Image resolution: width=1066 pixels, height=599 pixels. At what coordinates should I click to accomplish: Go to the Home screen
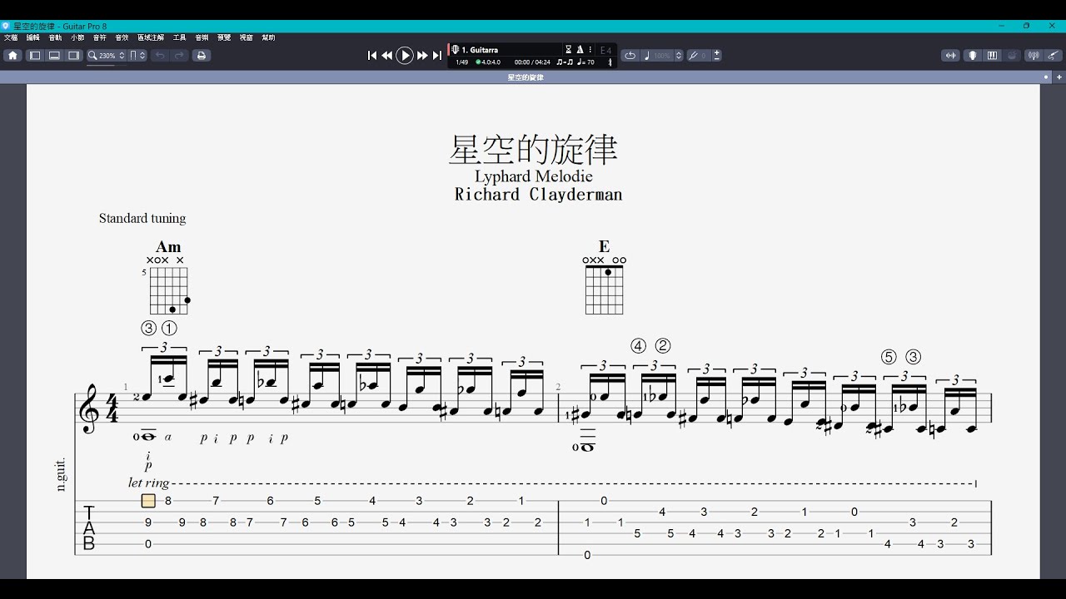12,56
